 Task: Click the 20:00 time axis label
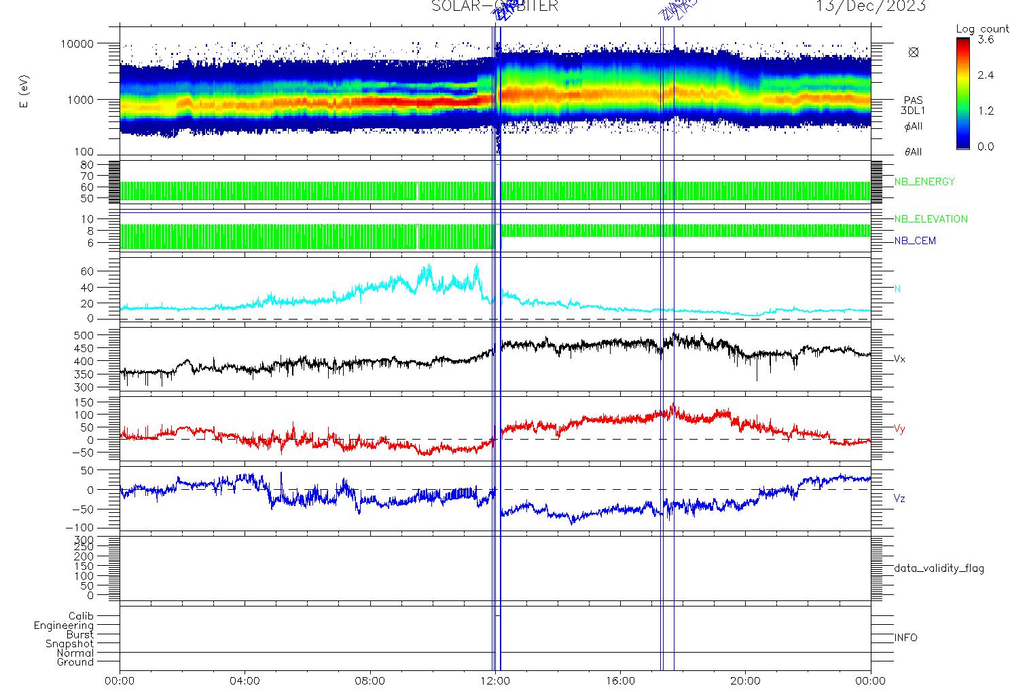[746, 680]
